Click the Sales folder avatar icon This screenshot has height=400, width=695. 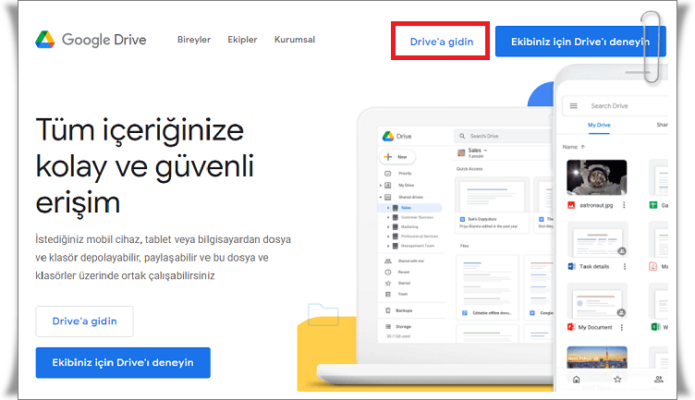tap(461, 152)
